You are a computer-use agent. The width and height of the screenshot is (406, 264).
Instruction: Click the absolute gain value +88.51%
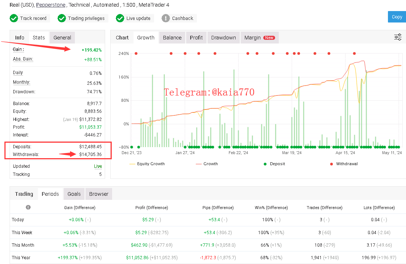(x=93, y=59)
